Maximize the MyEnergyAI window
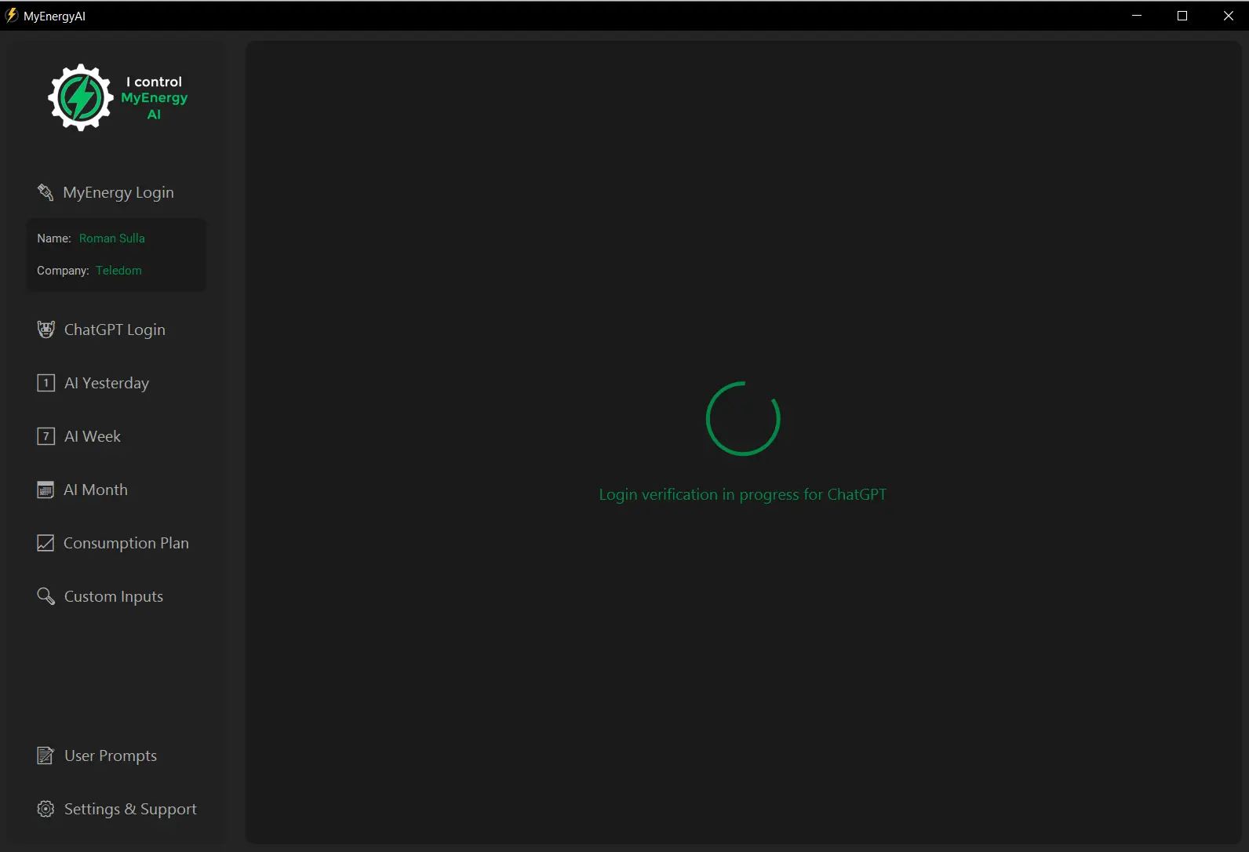 [x=1182, y=16]
